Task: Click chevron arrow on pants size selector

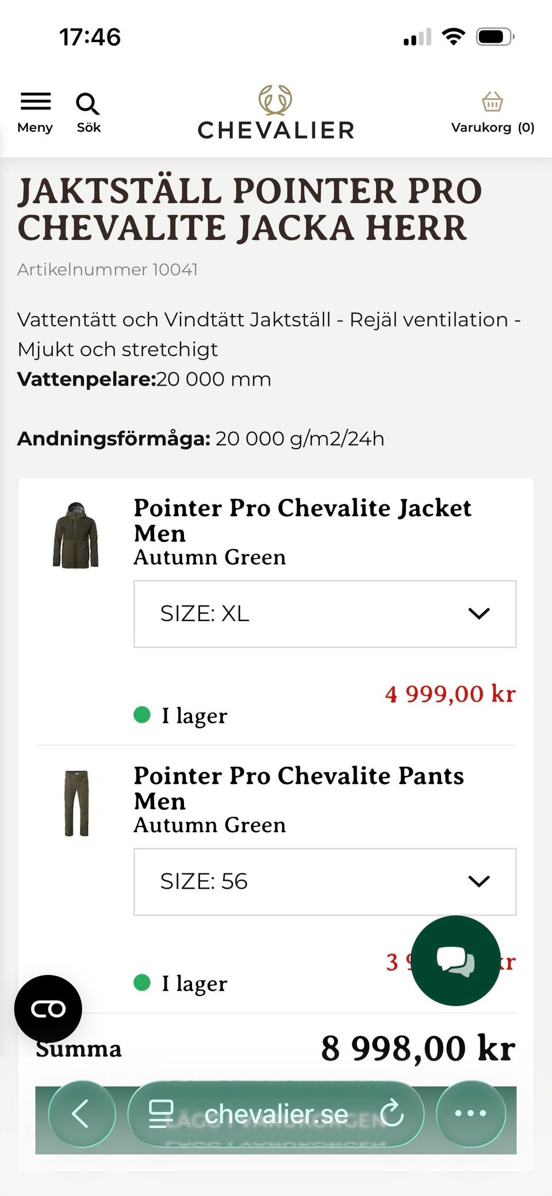Action: tap(478, 881)
